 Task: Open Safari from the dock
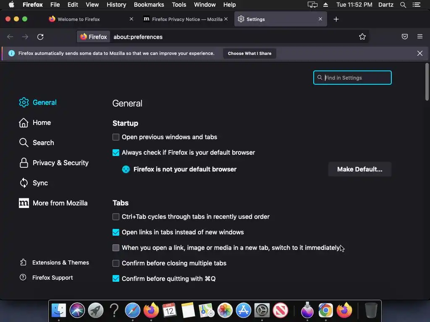pos(132,310)
